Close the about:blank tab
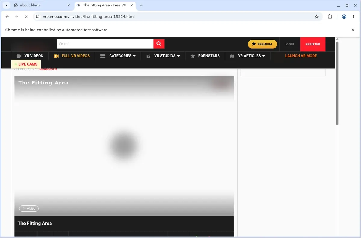The height and width of the screenshot is (238, 361). pos(69,5)
